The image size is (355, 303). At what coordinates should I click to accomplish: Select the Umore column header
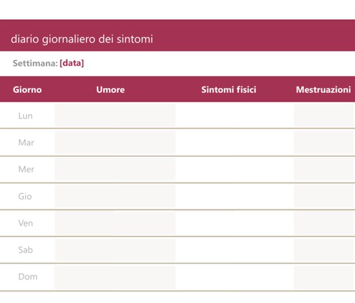[x=110, y=90]
